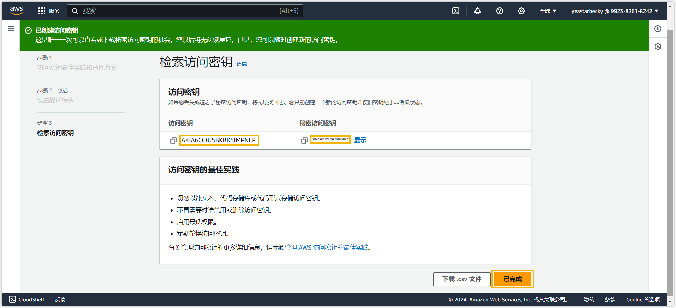Open the info panel icon on right
This screenshot has width=676, height=308.
[658, 29]
